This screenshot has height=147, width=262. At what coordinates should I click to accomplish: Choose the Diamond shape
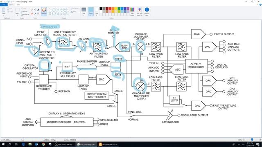point(53,11)
